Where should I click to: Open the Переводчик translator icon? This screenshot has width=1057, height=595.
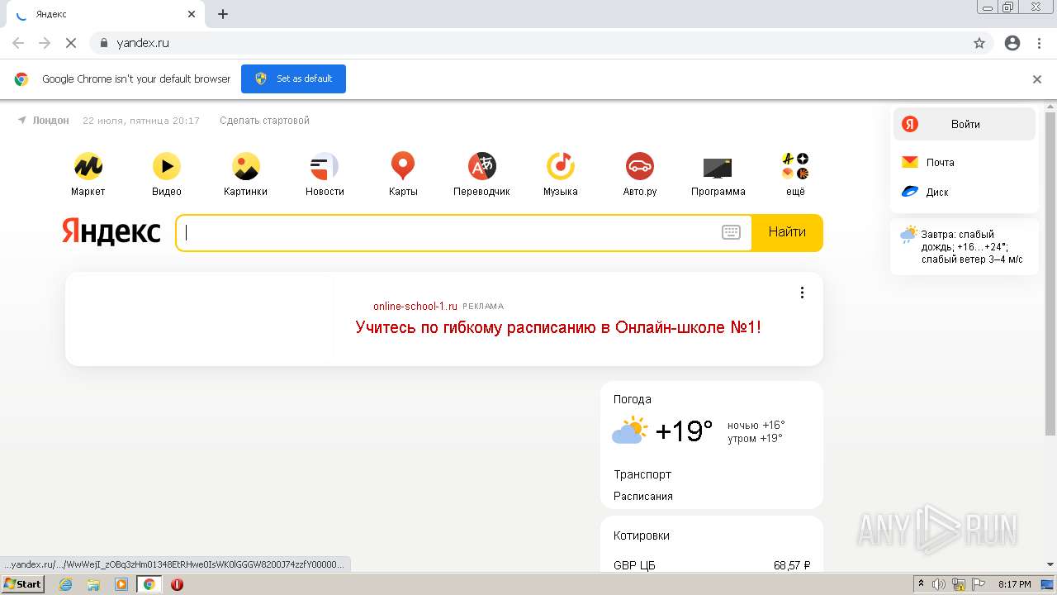[481, 166]
